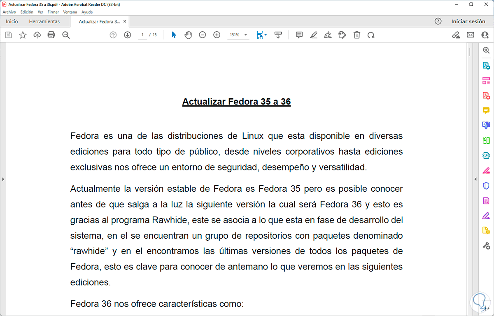This screenshot has height=316, width=494.
Task: Print the document using printer icon
Action: click(51, 35)
